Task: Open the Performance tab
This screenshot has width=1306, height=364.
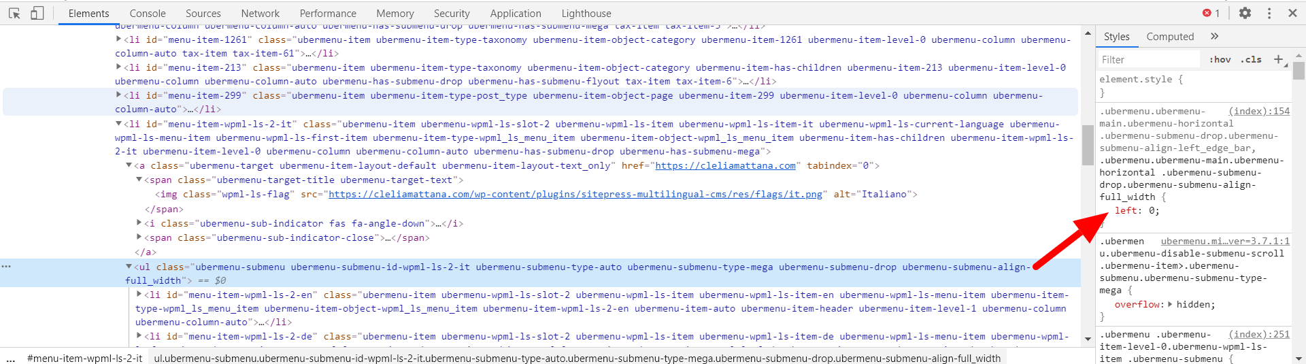Action: coord(328,13)
